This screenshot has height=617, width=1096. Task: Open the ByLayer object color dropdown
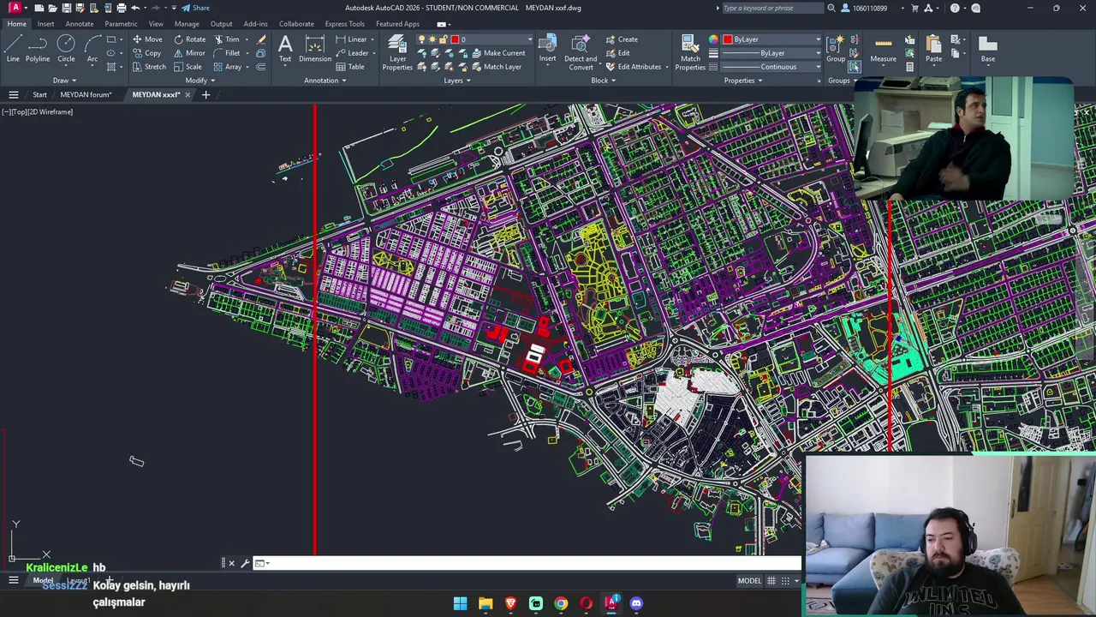(x=771, y=39)
